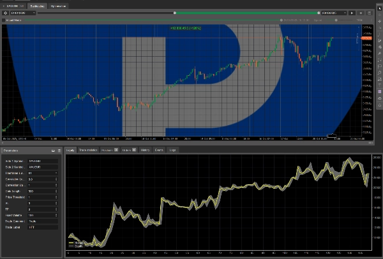Screen dimensions: 383x259
Task: Select the rectangle shape tool
Action: [x=380, y=66]
